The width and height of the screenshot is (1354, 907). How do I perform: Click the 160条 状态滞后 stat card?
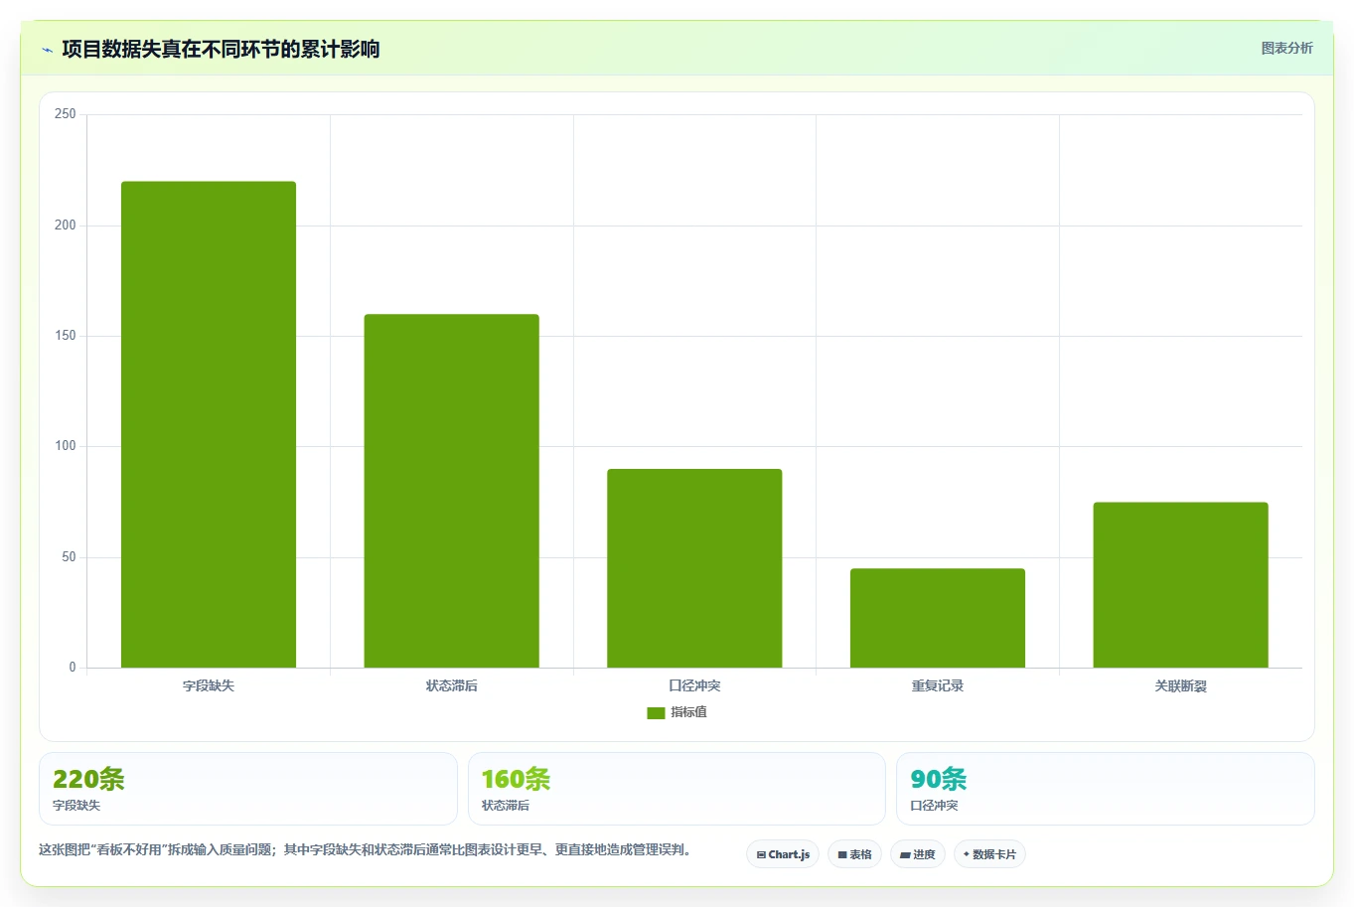coord(677,789)
